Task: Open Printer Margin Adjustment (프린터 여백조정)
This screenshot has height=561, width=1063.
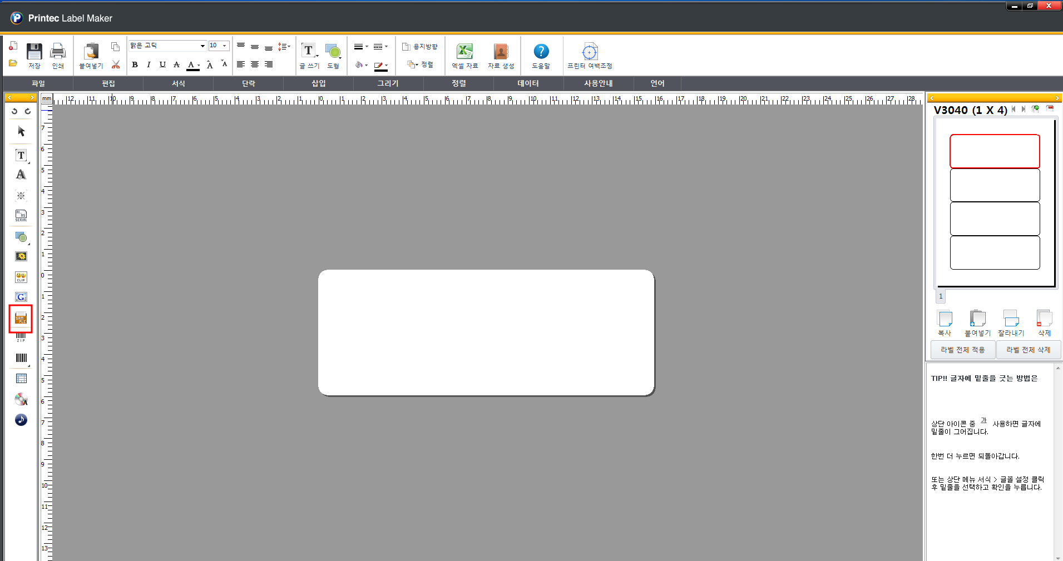Action: 590,56
